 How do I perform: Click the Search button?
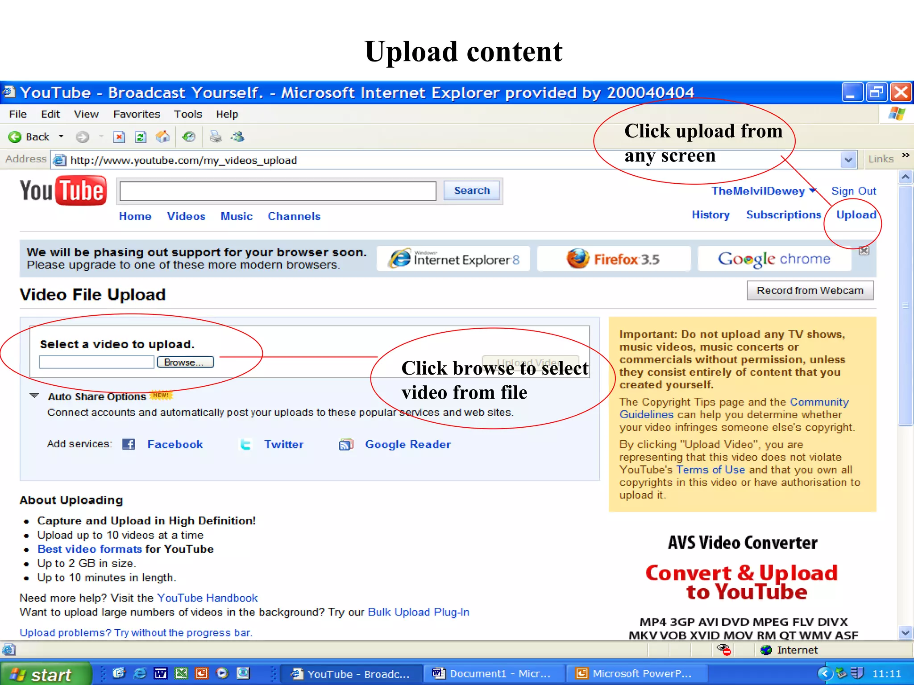point(472,190)
